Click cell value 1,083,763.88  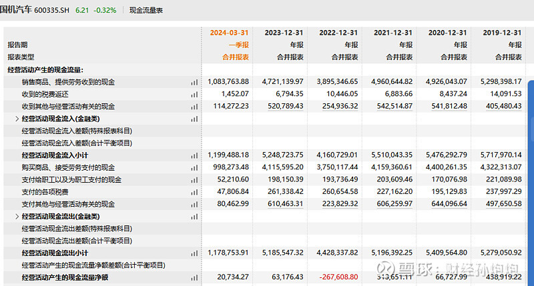click(x=228, y=81)
